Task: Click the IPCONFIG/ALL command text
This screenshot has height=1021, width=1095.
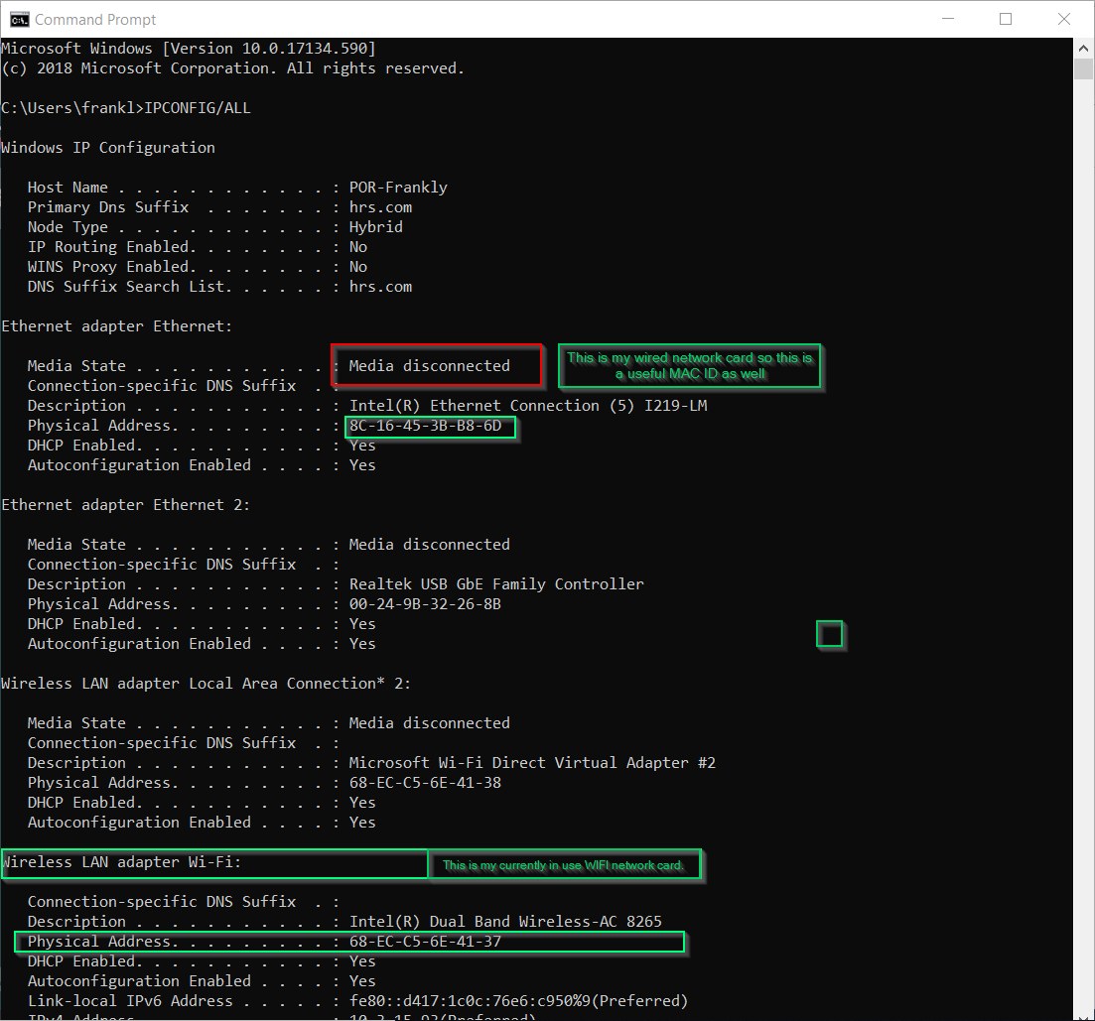Action: [198, 108]
